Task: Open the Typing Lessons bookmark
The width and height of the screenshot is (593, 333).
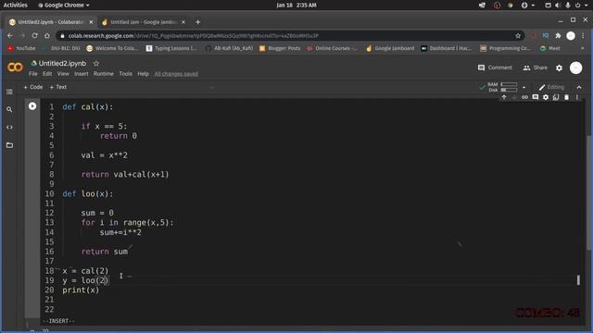Action: (x=171, y=48)
